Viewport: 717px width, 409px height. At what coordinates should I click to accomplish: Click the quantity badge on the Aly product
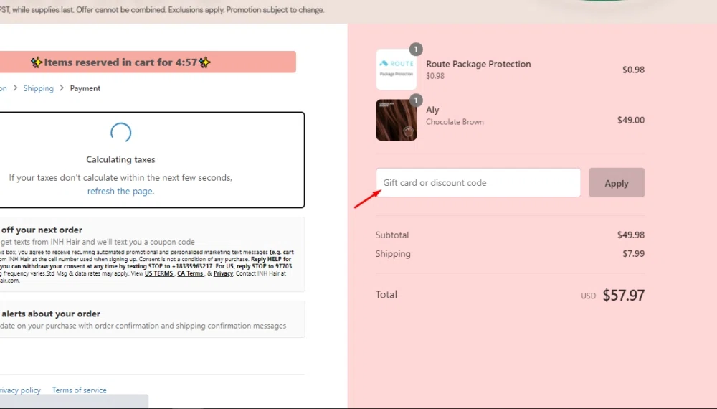pyautogui.click(x=416, y=100)
